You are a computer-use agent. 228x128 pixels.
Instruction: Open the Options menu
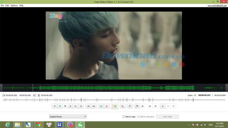point(14,6)
